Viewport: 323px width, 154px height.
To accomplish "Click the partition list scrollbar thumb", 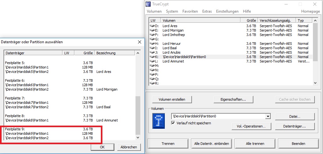I will click(138, 115).
